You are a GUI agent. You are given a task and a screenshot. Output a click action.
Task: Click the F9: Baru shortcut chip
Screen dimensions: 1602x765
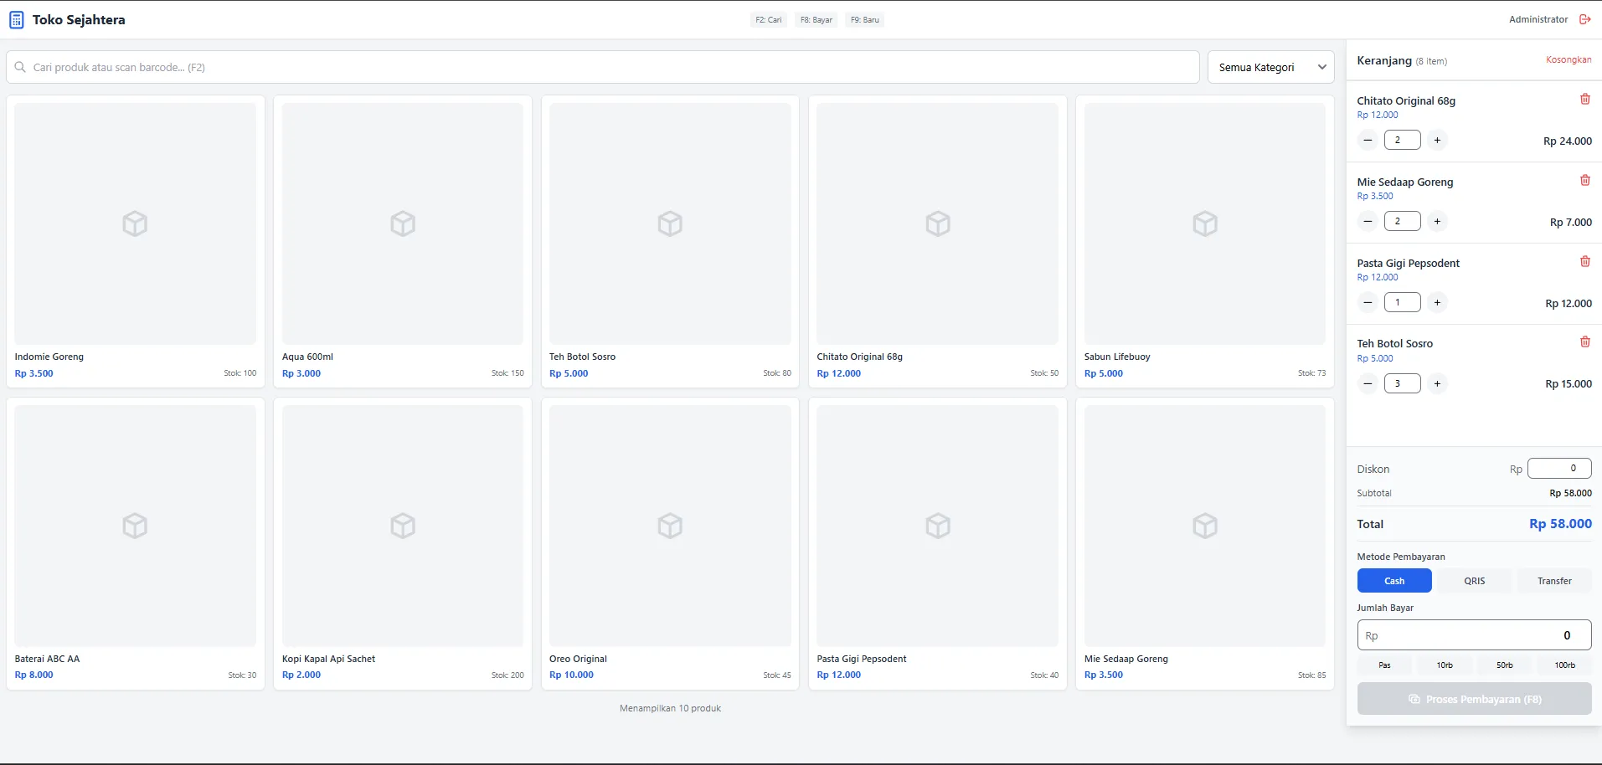[x=865, y=20]
